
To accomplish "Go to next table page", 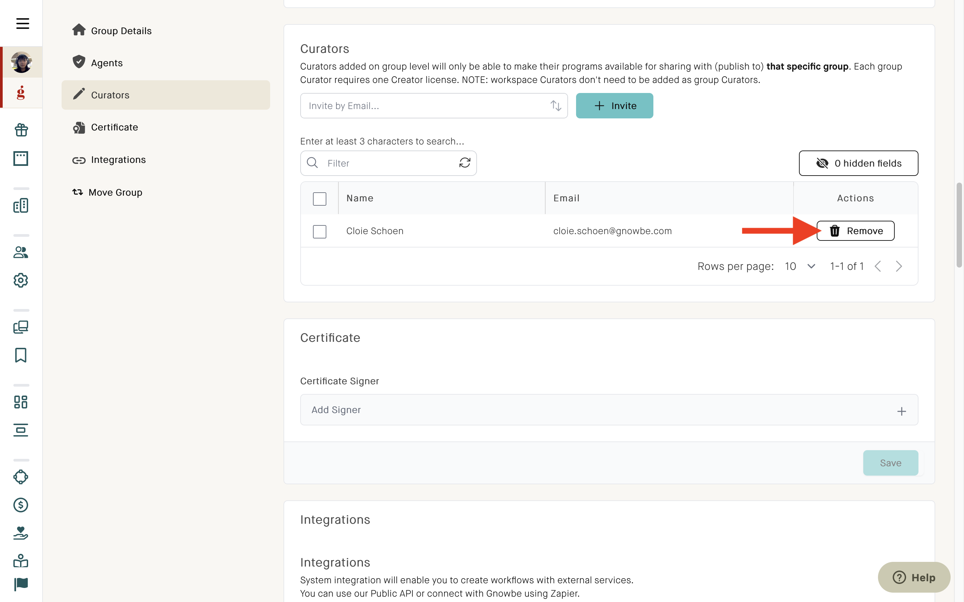I will tap(899, 266).
